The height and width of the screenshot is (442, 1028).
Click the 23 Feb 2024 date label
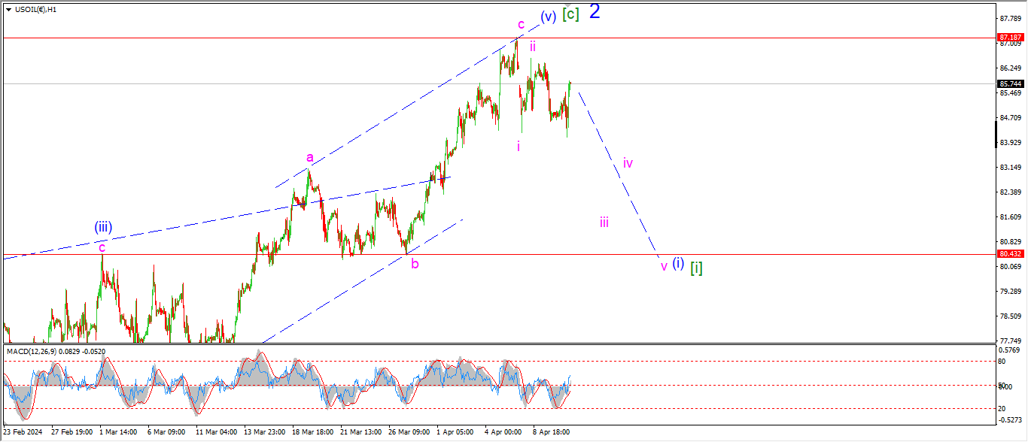coord(23,432)
